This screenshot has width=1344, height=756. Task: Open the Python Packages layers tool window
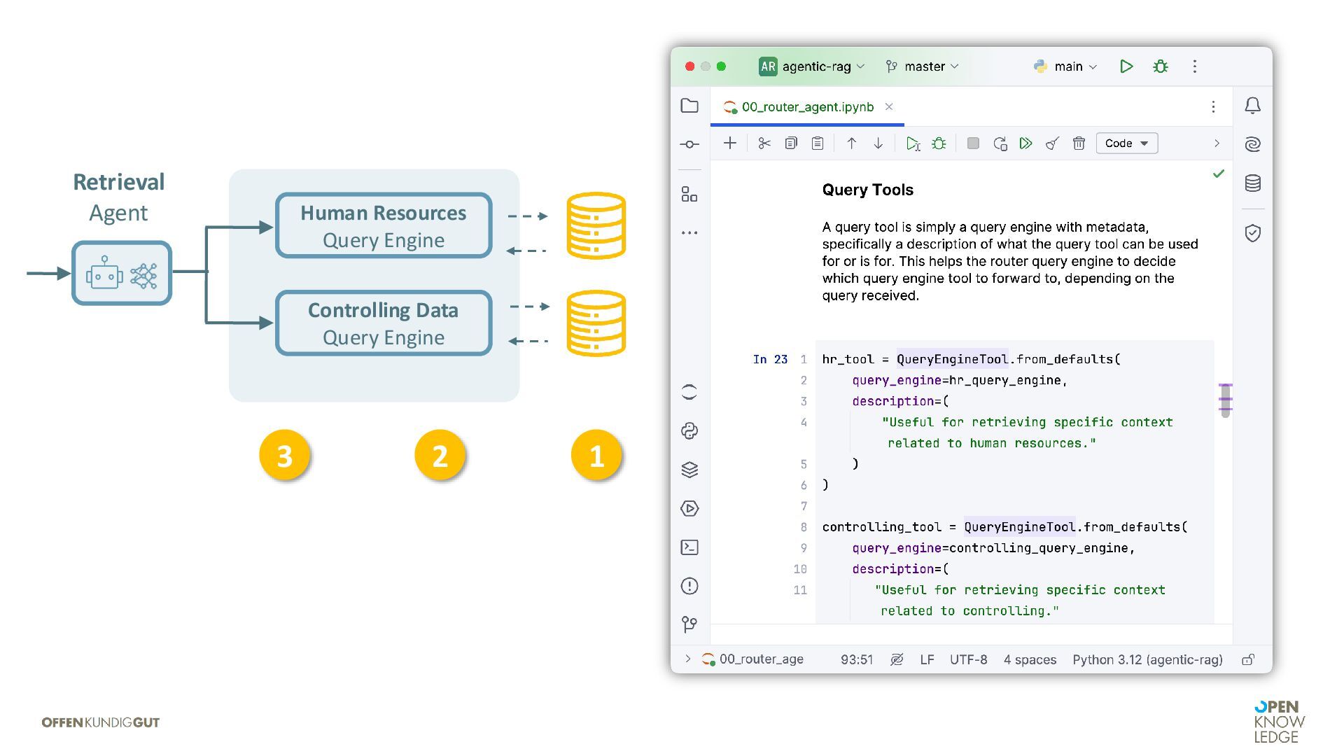pyautogui.click(x=689, y=470)
